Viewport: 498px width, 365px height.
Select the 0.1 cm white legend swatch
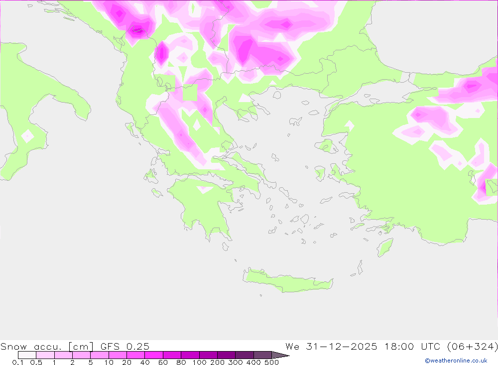click(27, 355)
